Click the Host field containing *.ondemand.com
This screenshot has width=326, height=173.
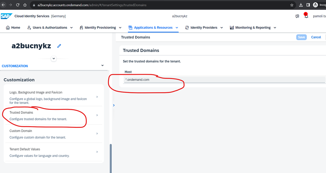pyautogui.click(x=224, y=80)
